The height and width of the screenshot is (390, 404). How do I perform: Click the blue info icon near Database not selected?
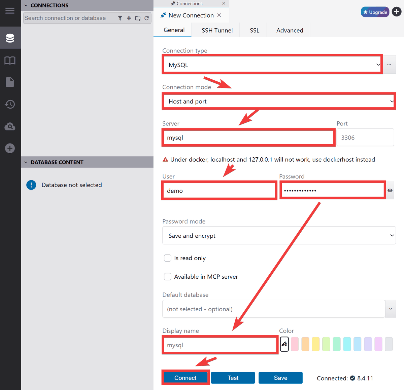31,185
